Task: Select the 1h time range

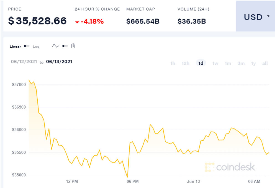Action: [173, 63]
